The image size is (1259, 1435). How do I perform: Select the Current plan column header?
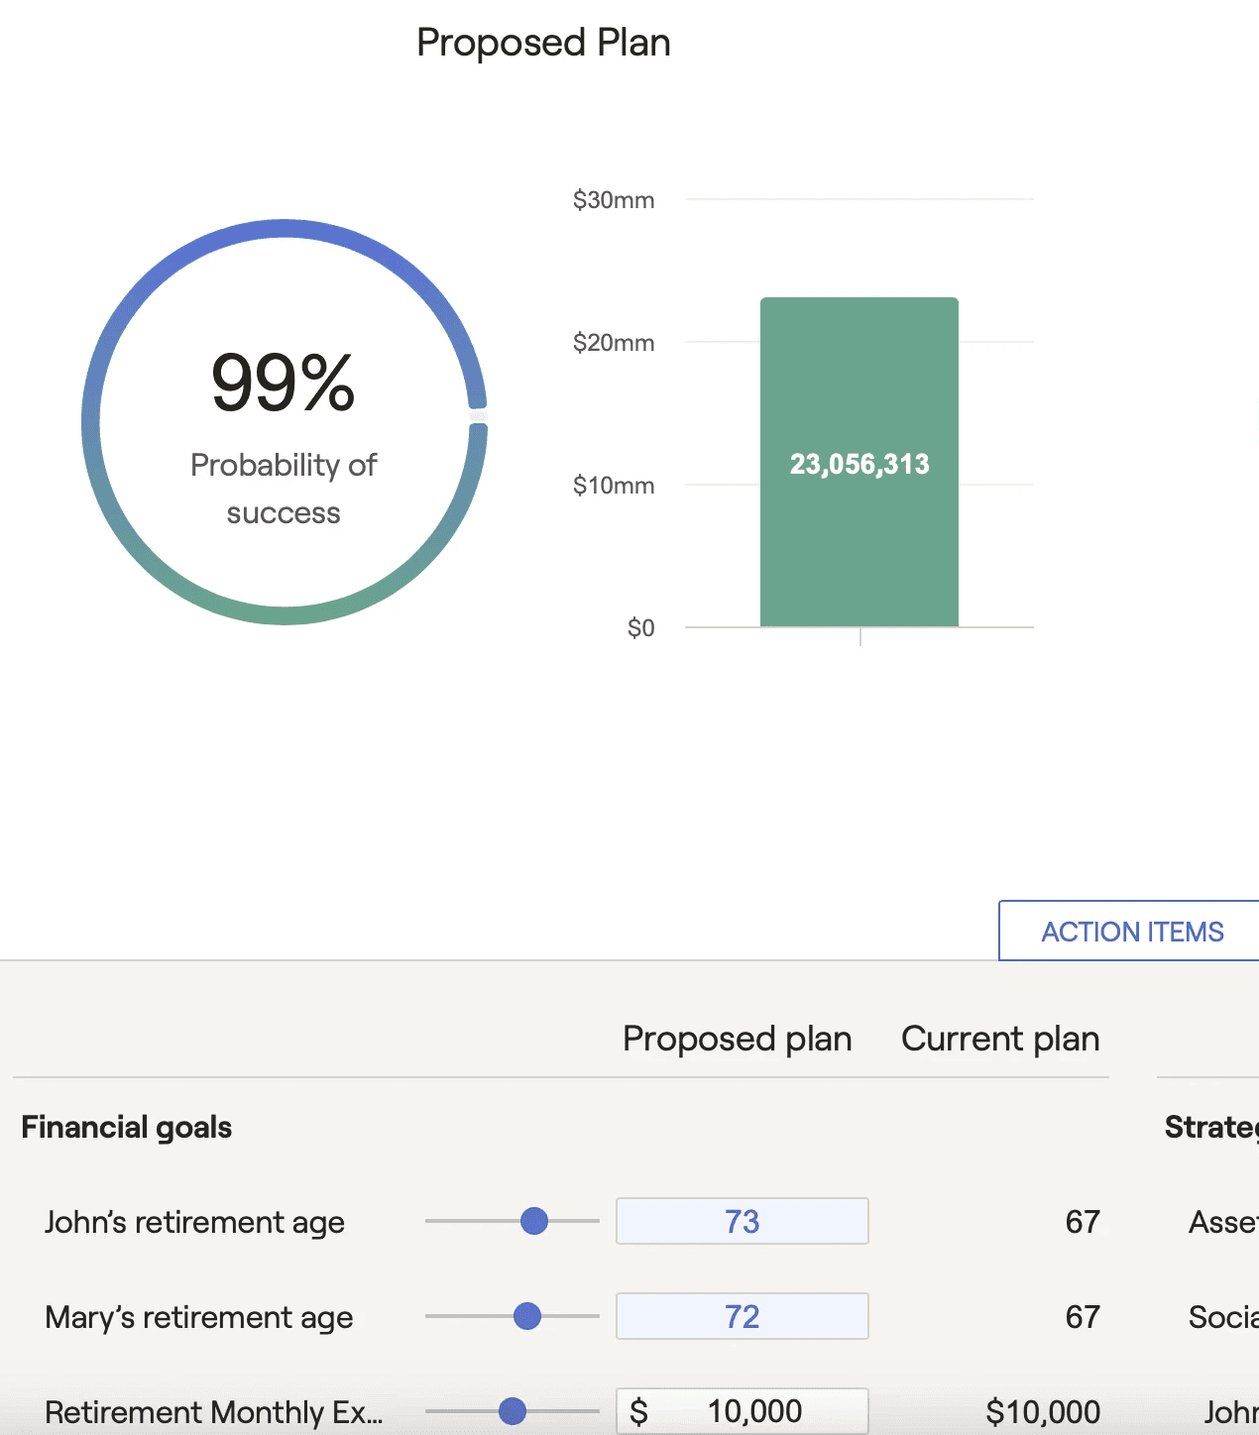pyautogui.click(x=999, y=1039)
